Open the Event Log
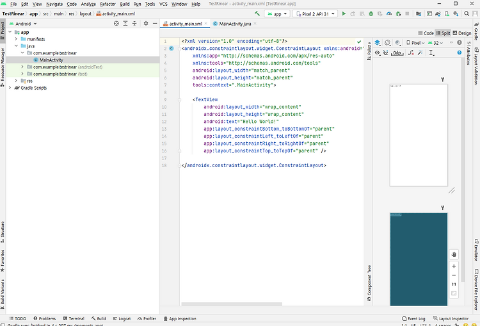Viewport: 480px width, 326px height. click(x=413, y=319)
